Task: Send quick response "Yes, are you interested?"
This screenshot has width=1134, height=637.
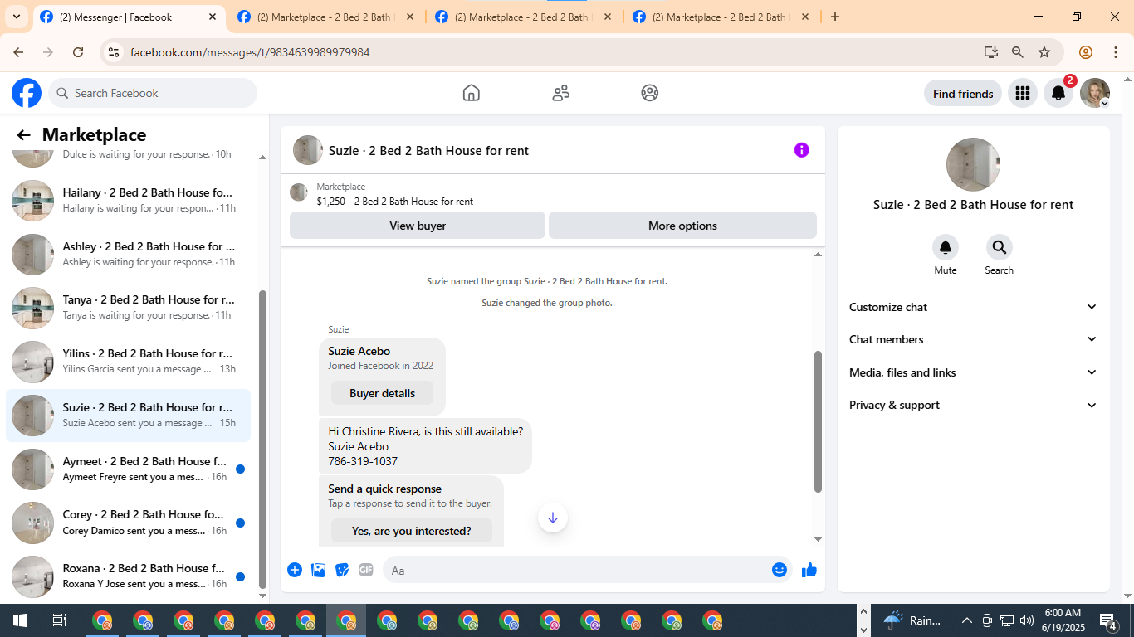Action: pos(412,531)
